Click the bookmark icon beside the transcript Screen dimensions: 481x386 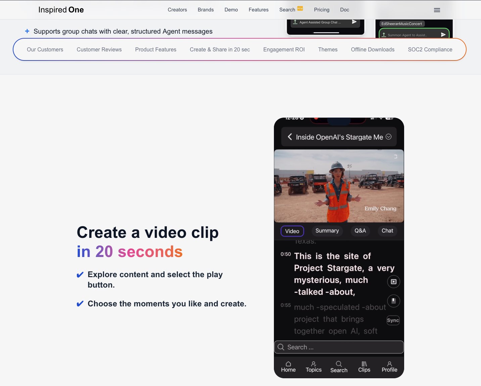point(393,301)
